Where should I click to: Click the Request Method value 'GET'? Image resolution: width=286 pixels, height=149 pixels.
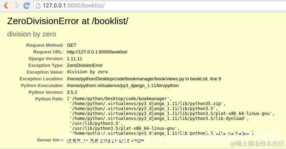(x=71, y=45)
